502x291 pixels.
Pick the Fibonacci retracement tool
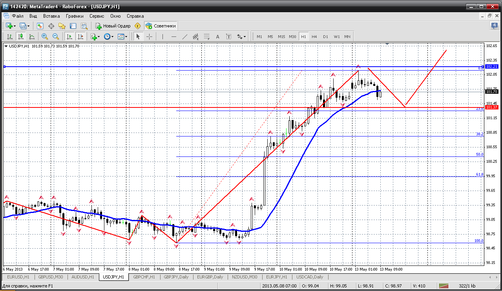[x=207, y=36]
